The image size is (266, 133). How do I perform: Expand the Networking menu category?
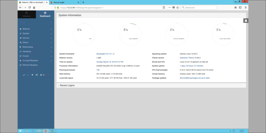[36, 47]
